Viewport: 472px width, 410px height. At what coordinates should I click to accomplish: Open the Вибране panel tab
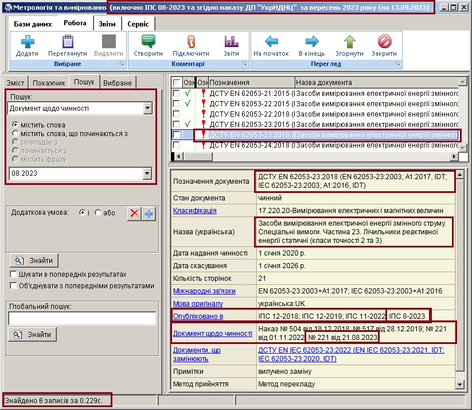tap(118, 83)
